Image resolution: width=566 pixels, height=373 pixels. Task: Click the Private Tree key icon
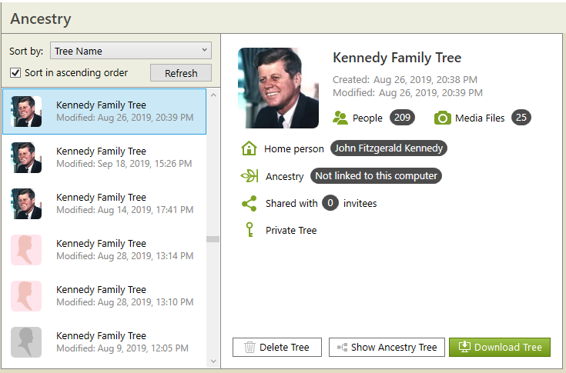(249, 230)
